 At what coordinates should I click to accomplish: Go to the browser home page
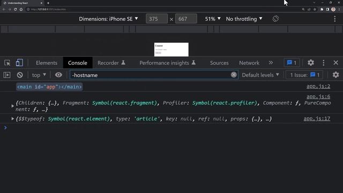click(21, 10)
